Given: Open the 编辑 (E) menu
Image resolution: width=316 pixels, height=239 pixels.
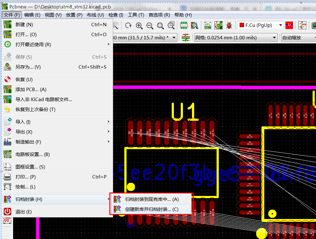Looking at the screenshot, I should pos(32,15).
